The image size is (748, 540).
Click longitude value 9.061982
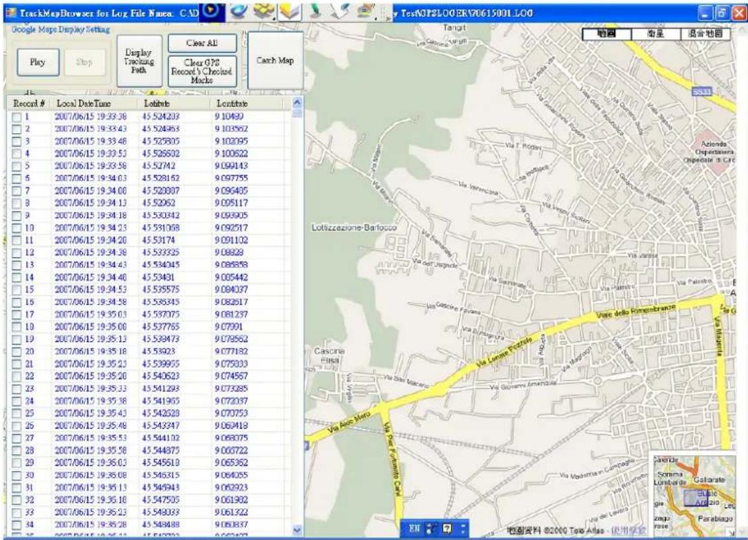[x=231, y=500]
